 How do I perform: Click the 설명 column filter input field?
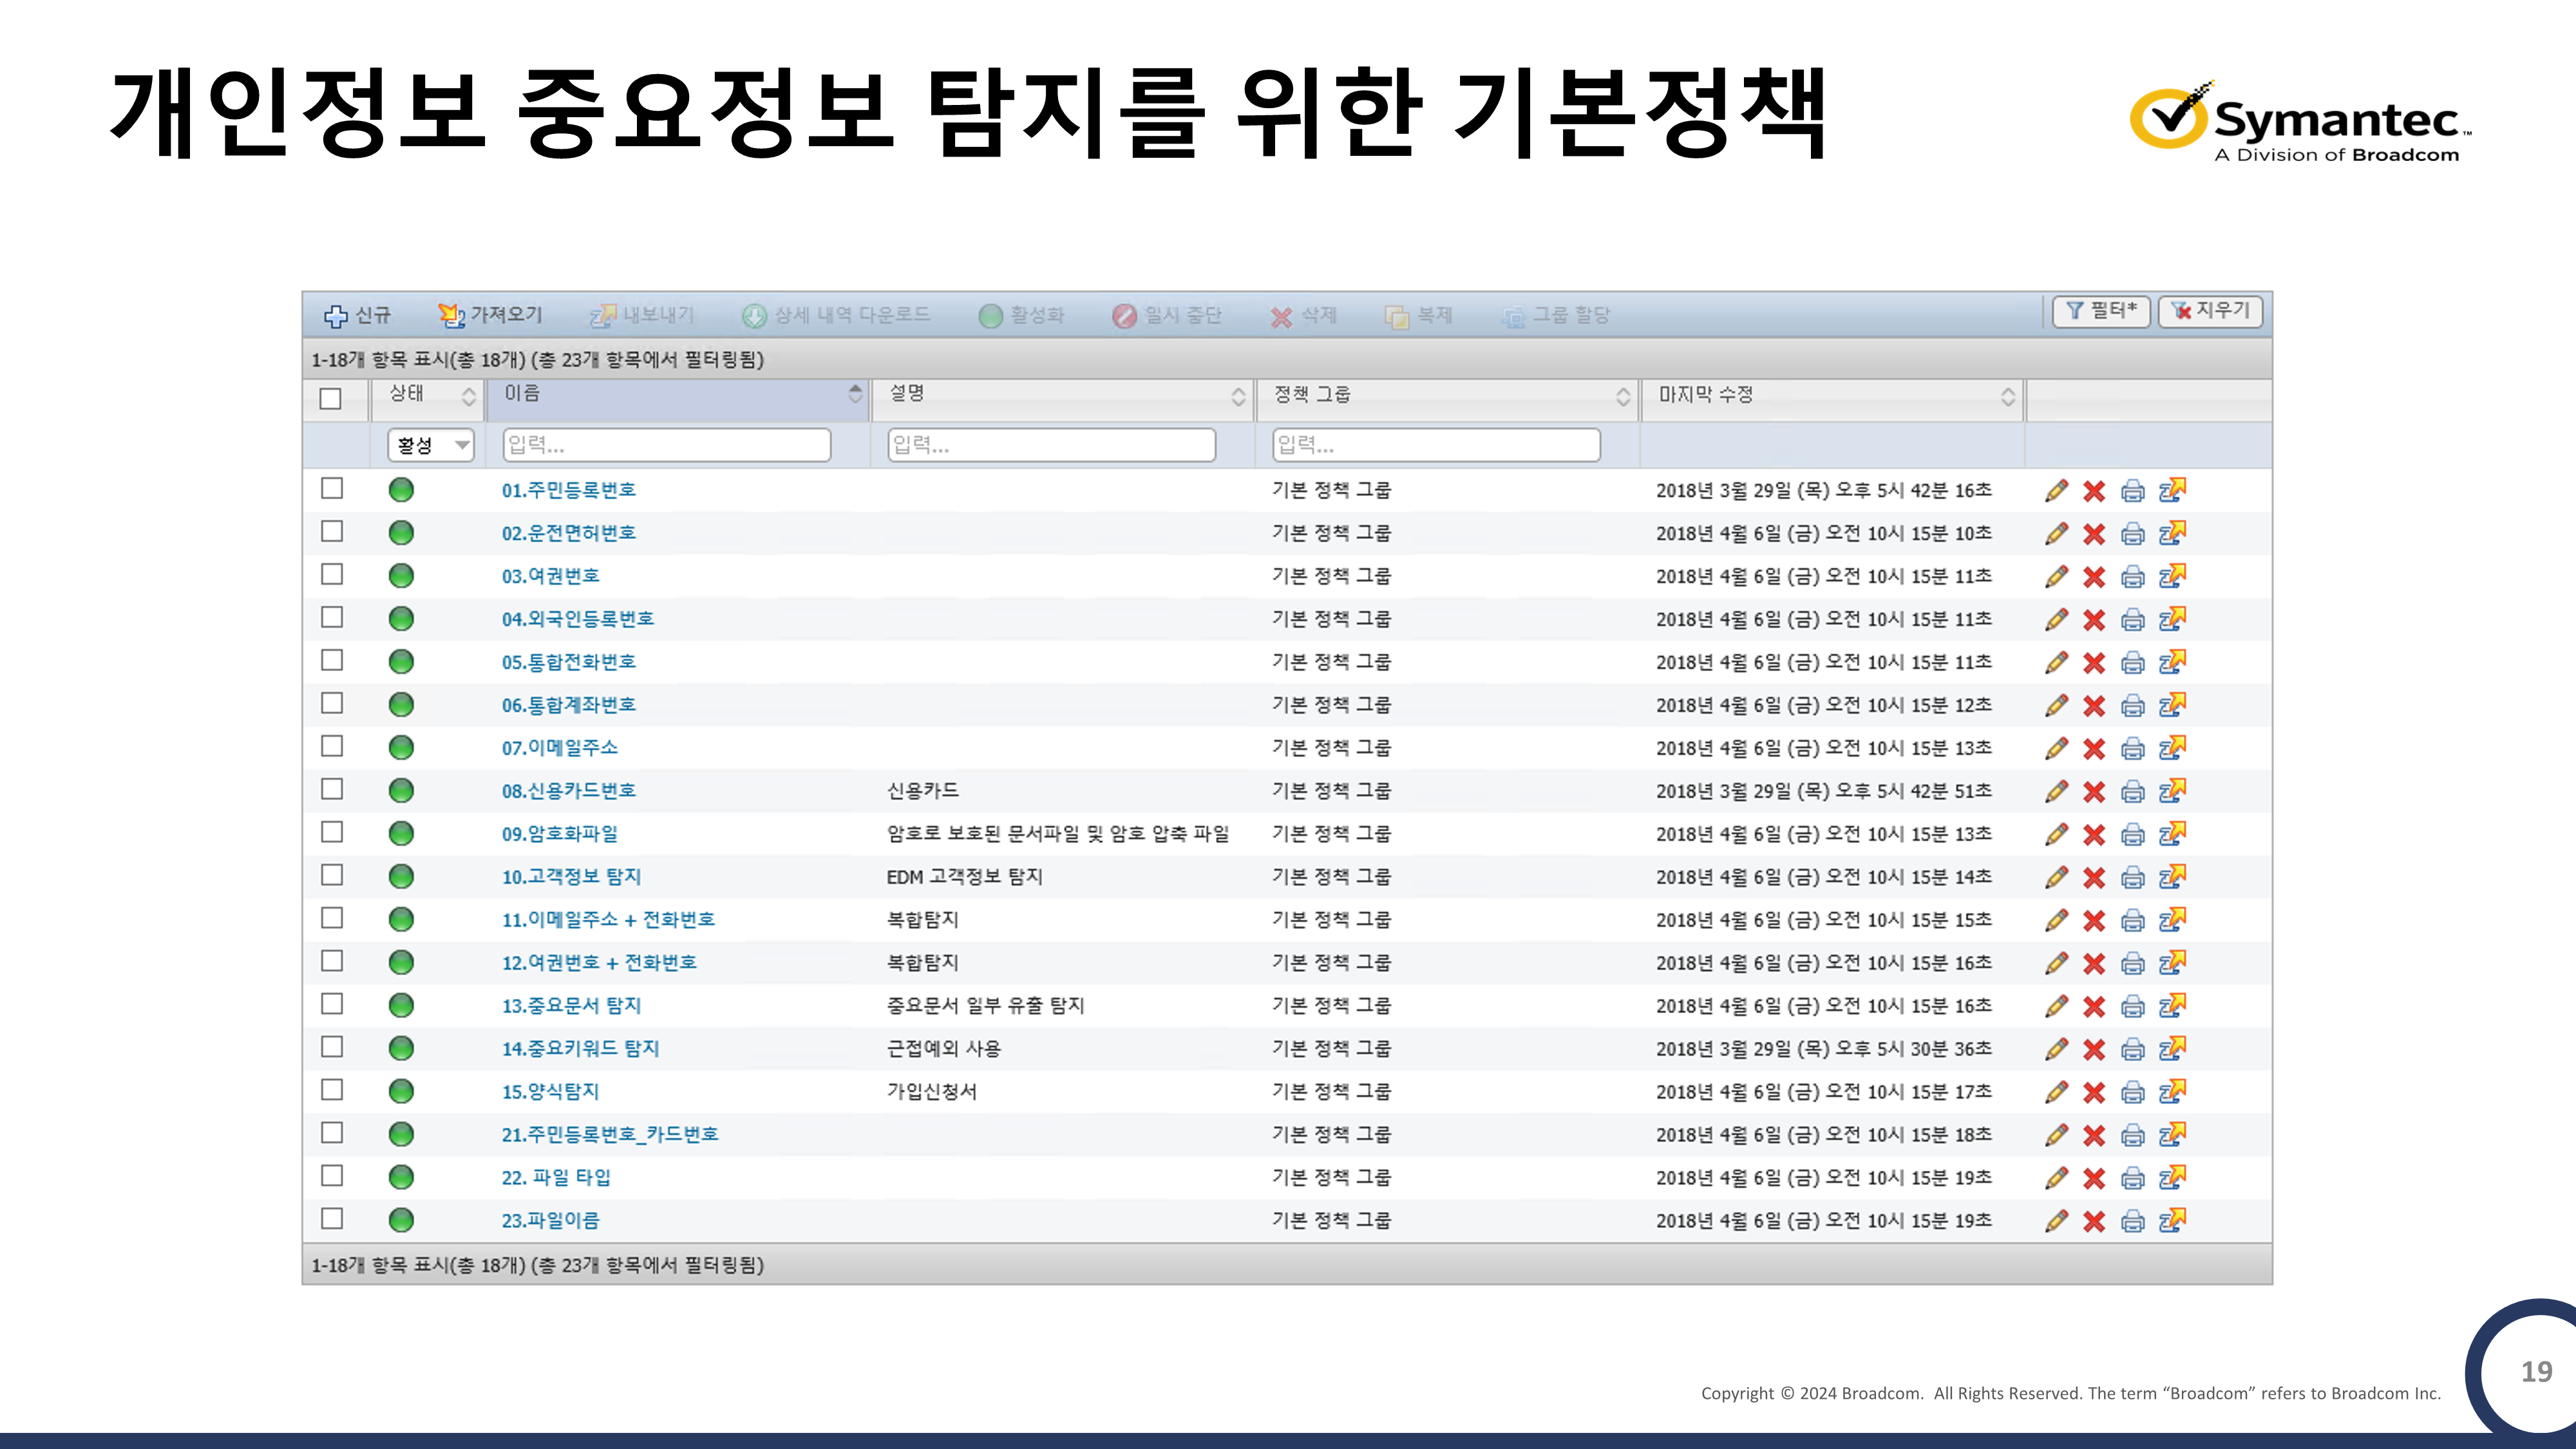click(1051, 445)
